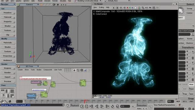Switch to MAT panel tab
Screen dimensions: 195x110
click(x=191, y=101)
